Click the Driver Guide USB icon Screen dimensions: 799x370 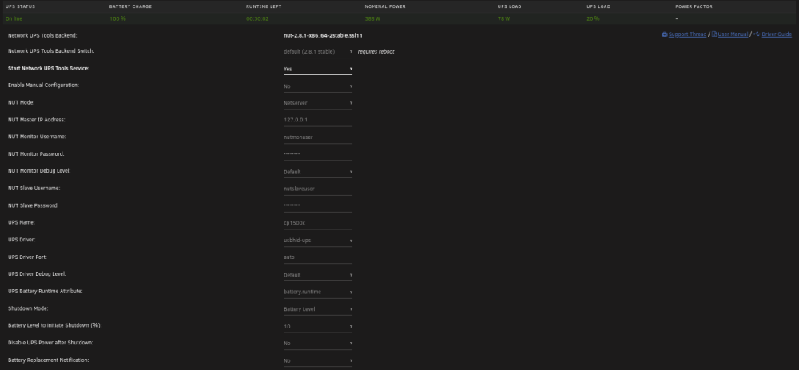coord(757,34)
